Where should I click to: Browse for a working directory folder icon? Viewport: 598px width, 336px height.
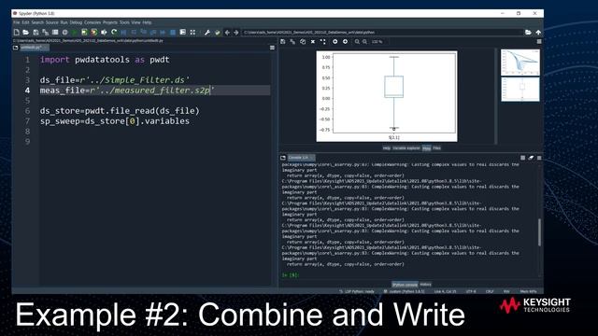click(528, 33)
